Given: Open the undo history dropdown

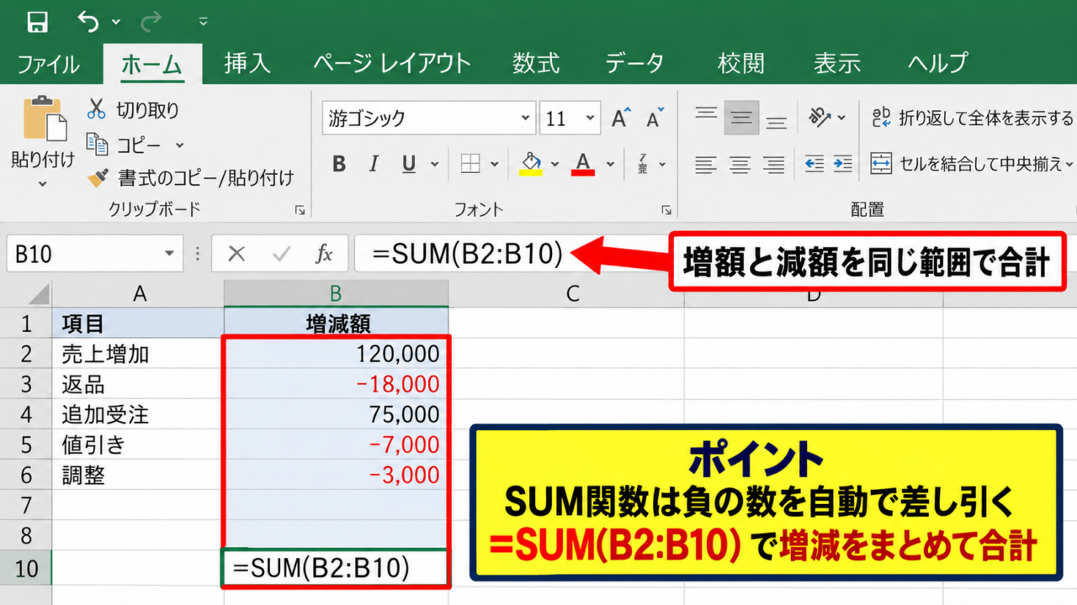Looking at the screenshot, I should pyautogui.click(x=116, y=22).
